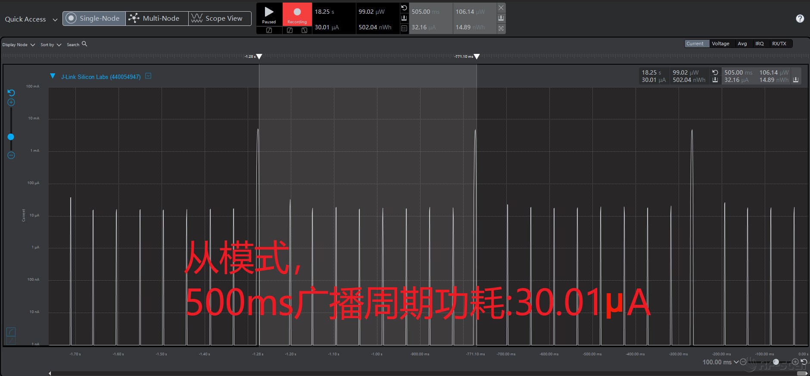Export node selection data at panel's right
This screenshot has width=810, height=376.
pyautogui.click(x=796, y=80)
